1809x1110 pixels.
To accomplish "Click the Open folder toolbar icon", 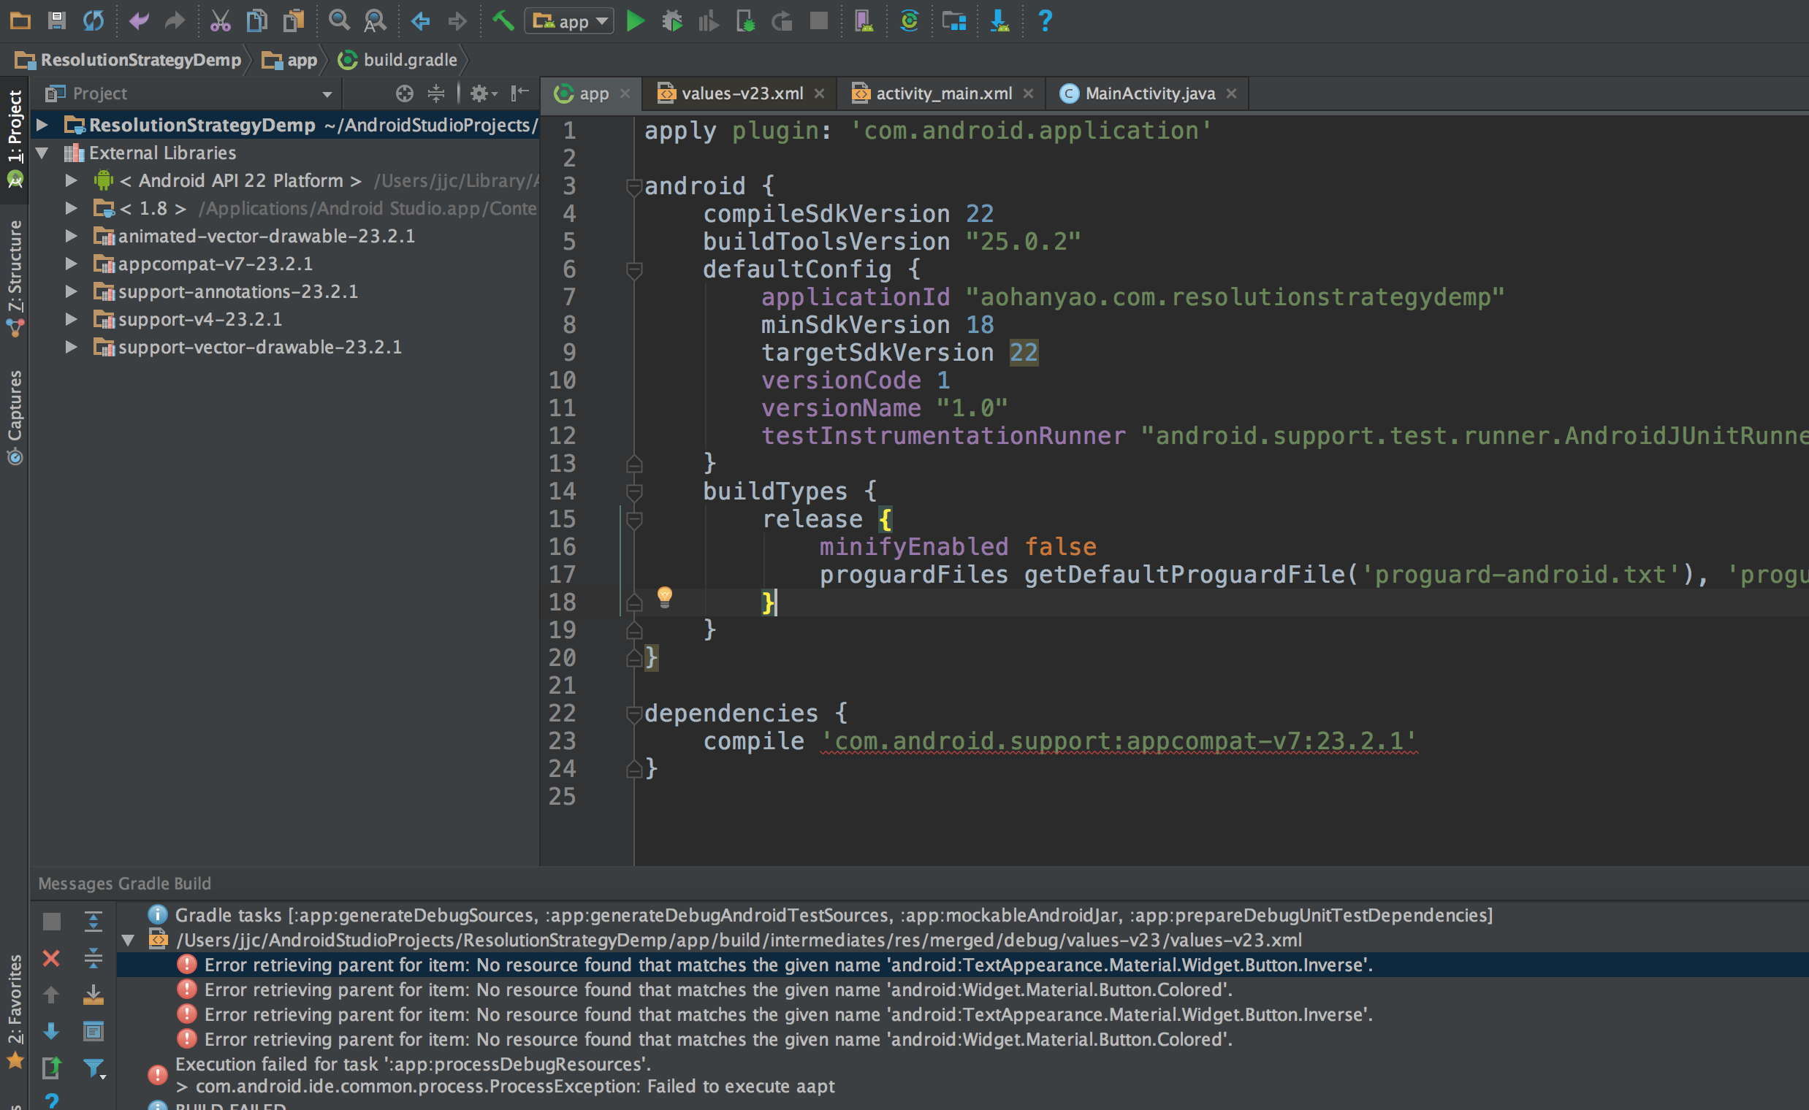I will 20,20.
